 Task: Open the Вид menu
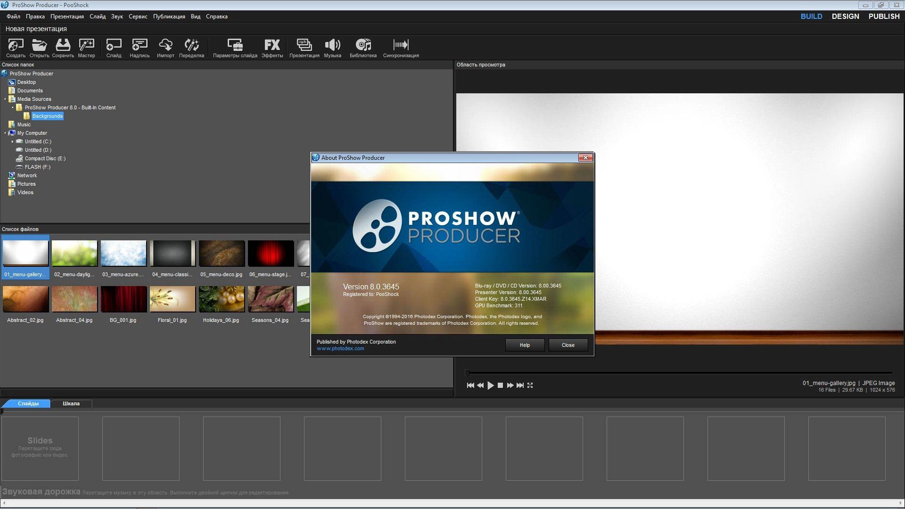(x=196, y=16)
